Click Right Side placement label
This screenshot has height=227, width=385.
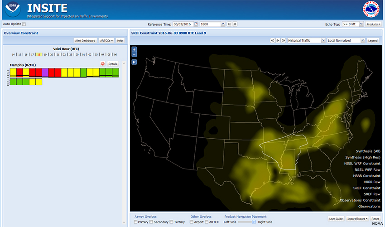click(265, 222)
